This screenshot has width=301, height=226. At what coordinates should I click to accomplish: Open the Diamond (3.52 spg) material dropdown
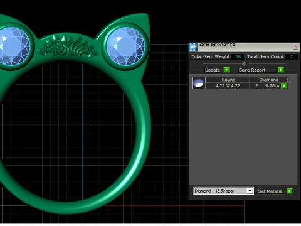250,191
